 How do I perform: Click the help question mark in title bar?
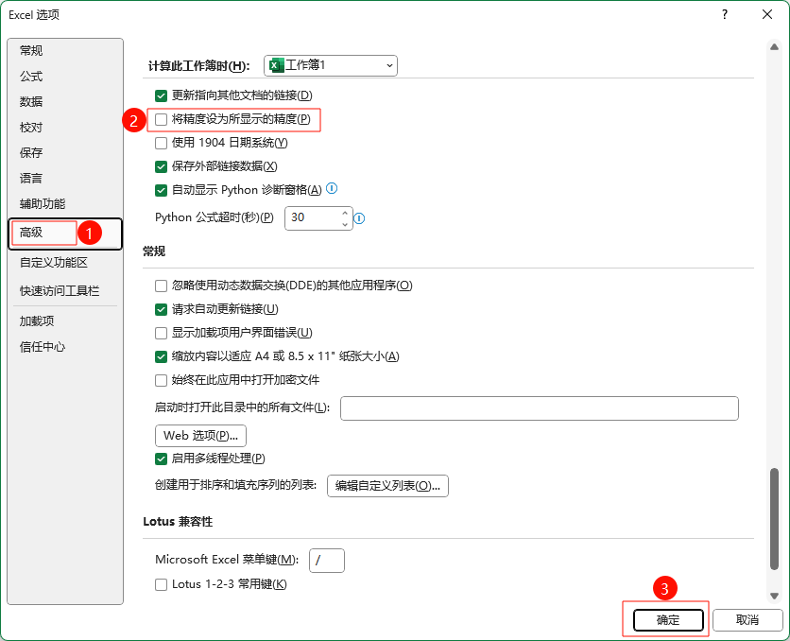(724, 14)
